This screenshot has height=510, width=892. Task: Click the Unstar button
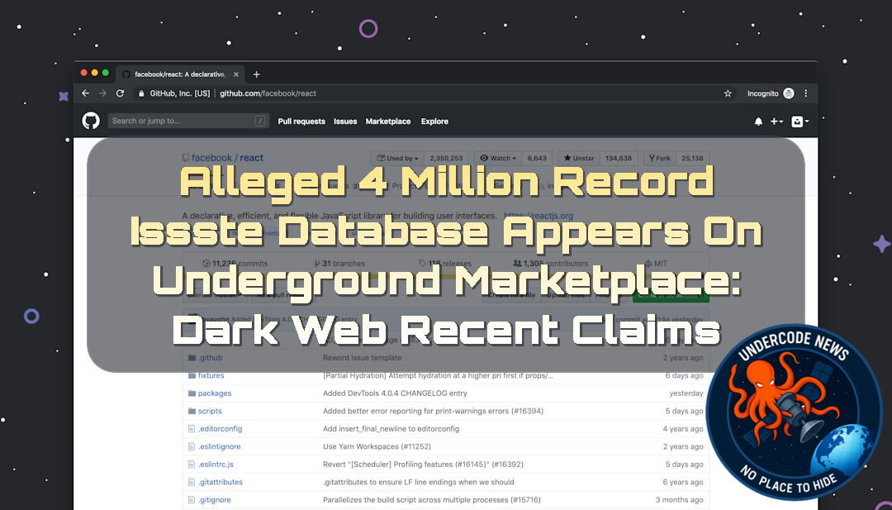click(578, 158)
